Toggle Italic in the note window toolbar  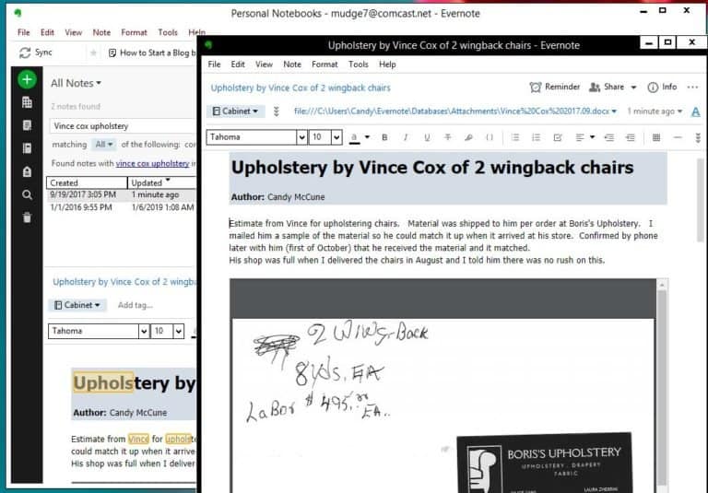(406, 137)
